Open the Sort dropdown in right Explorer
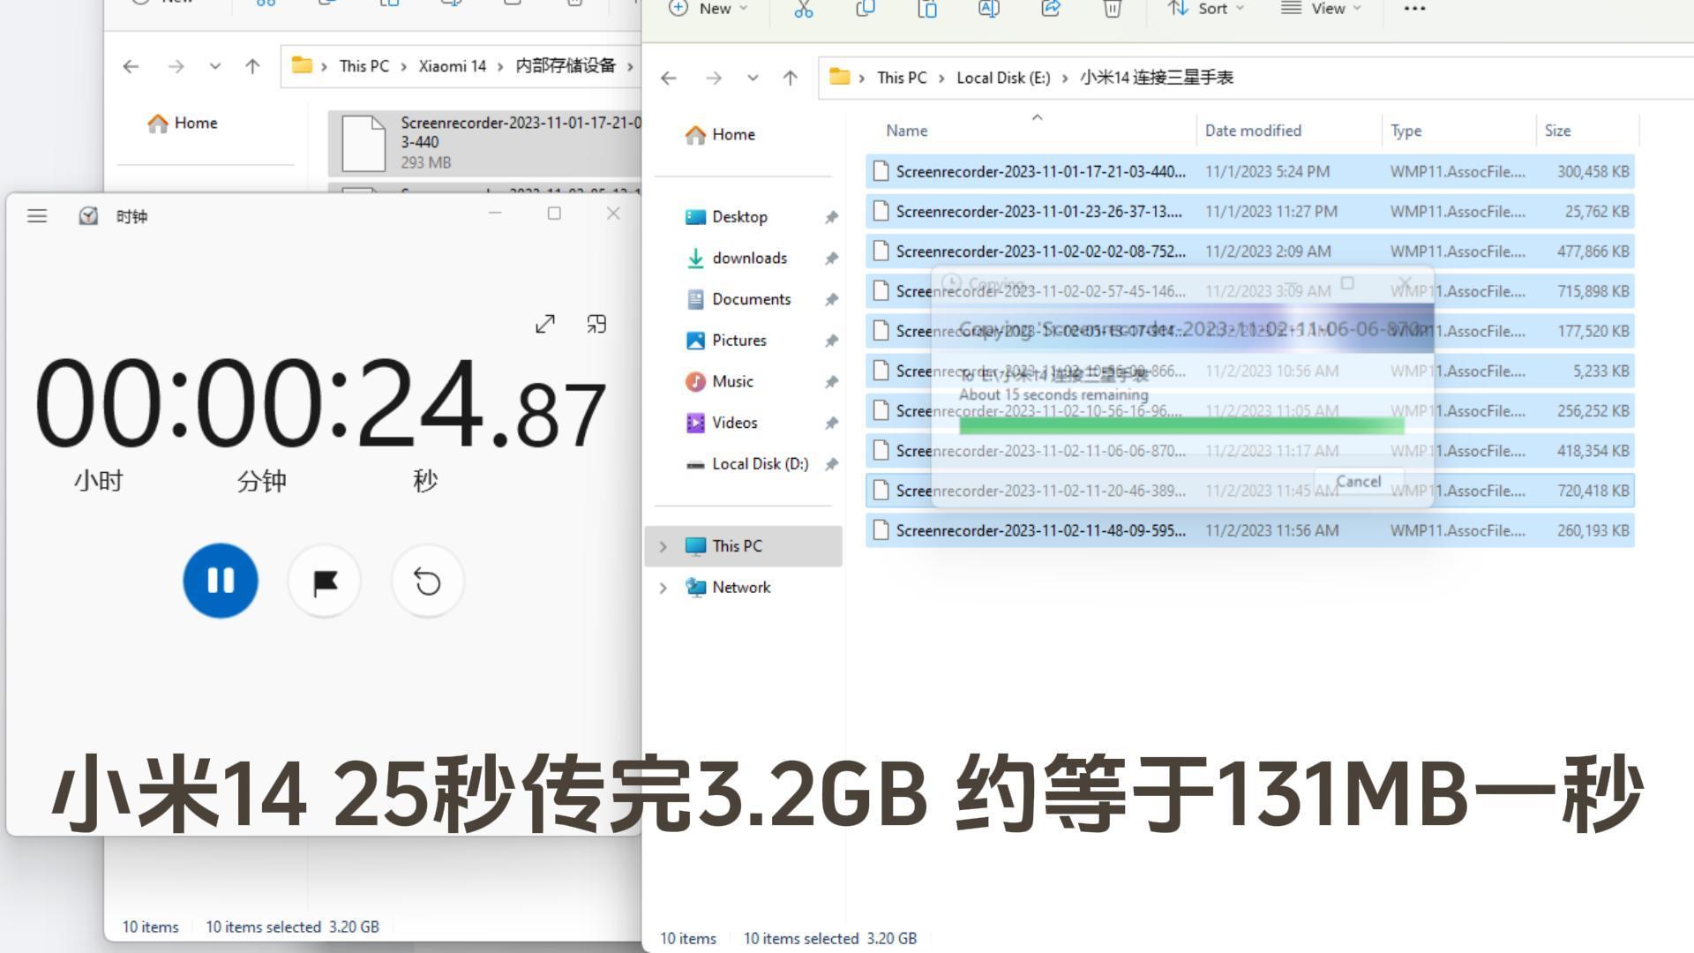The height and width of the screenshot is (953, 1694). (x=1205, y=9)
